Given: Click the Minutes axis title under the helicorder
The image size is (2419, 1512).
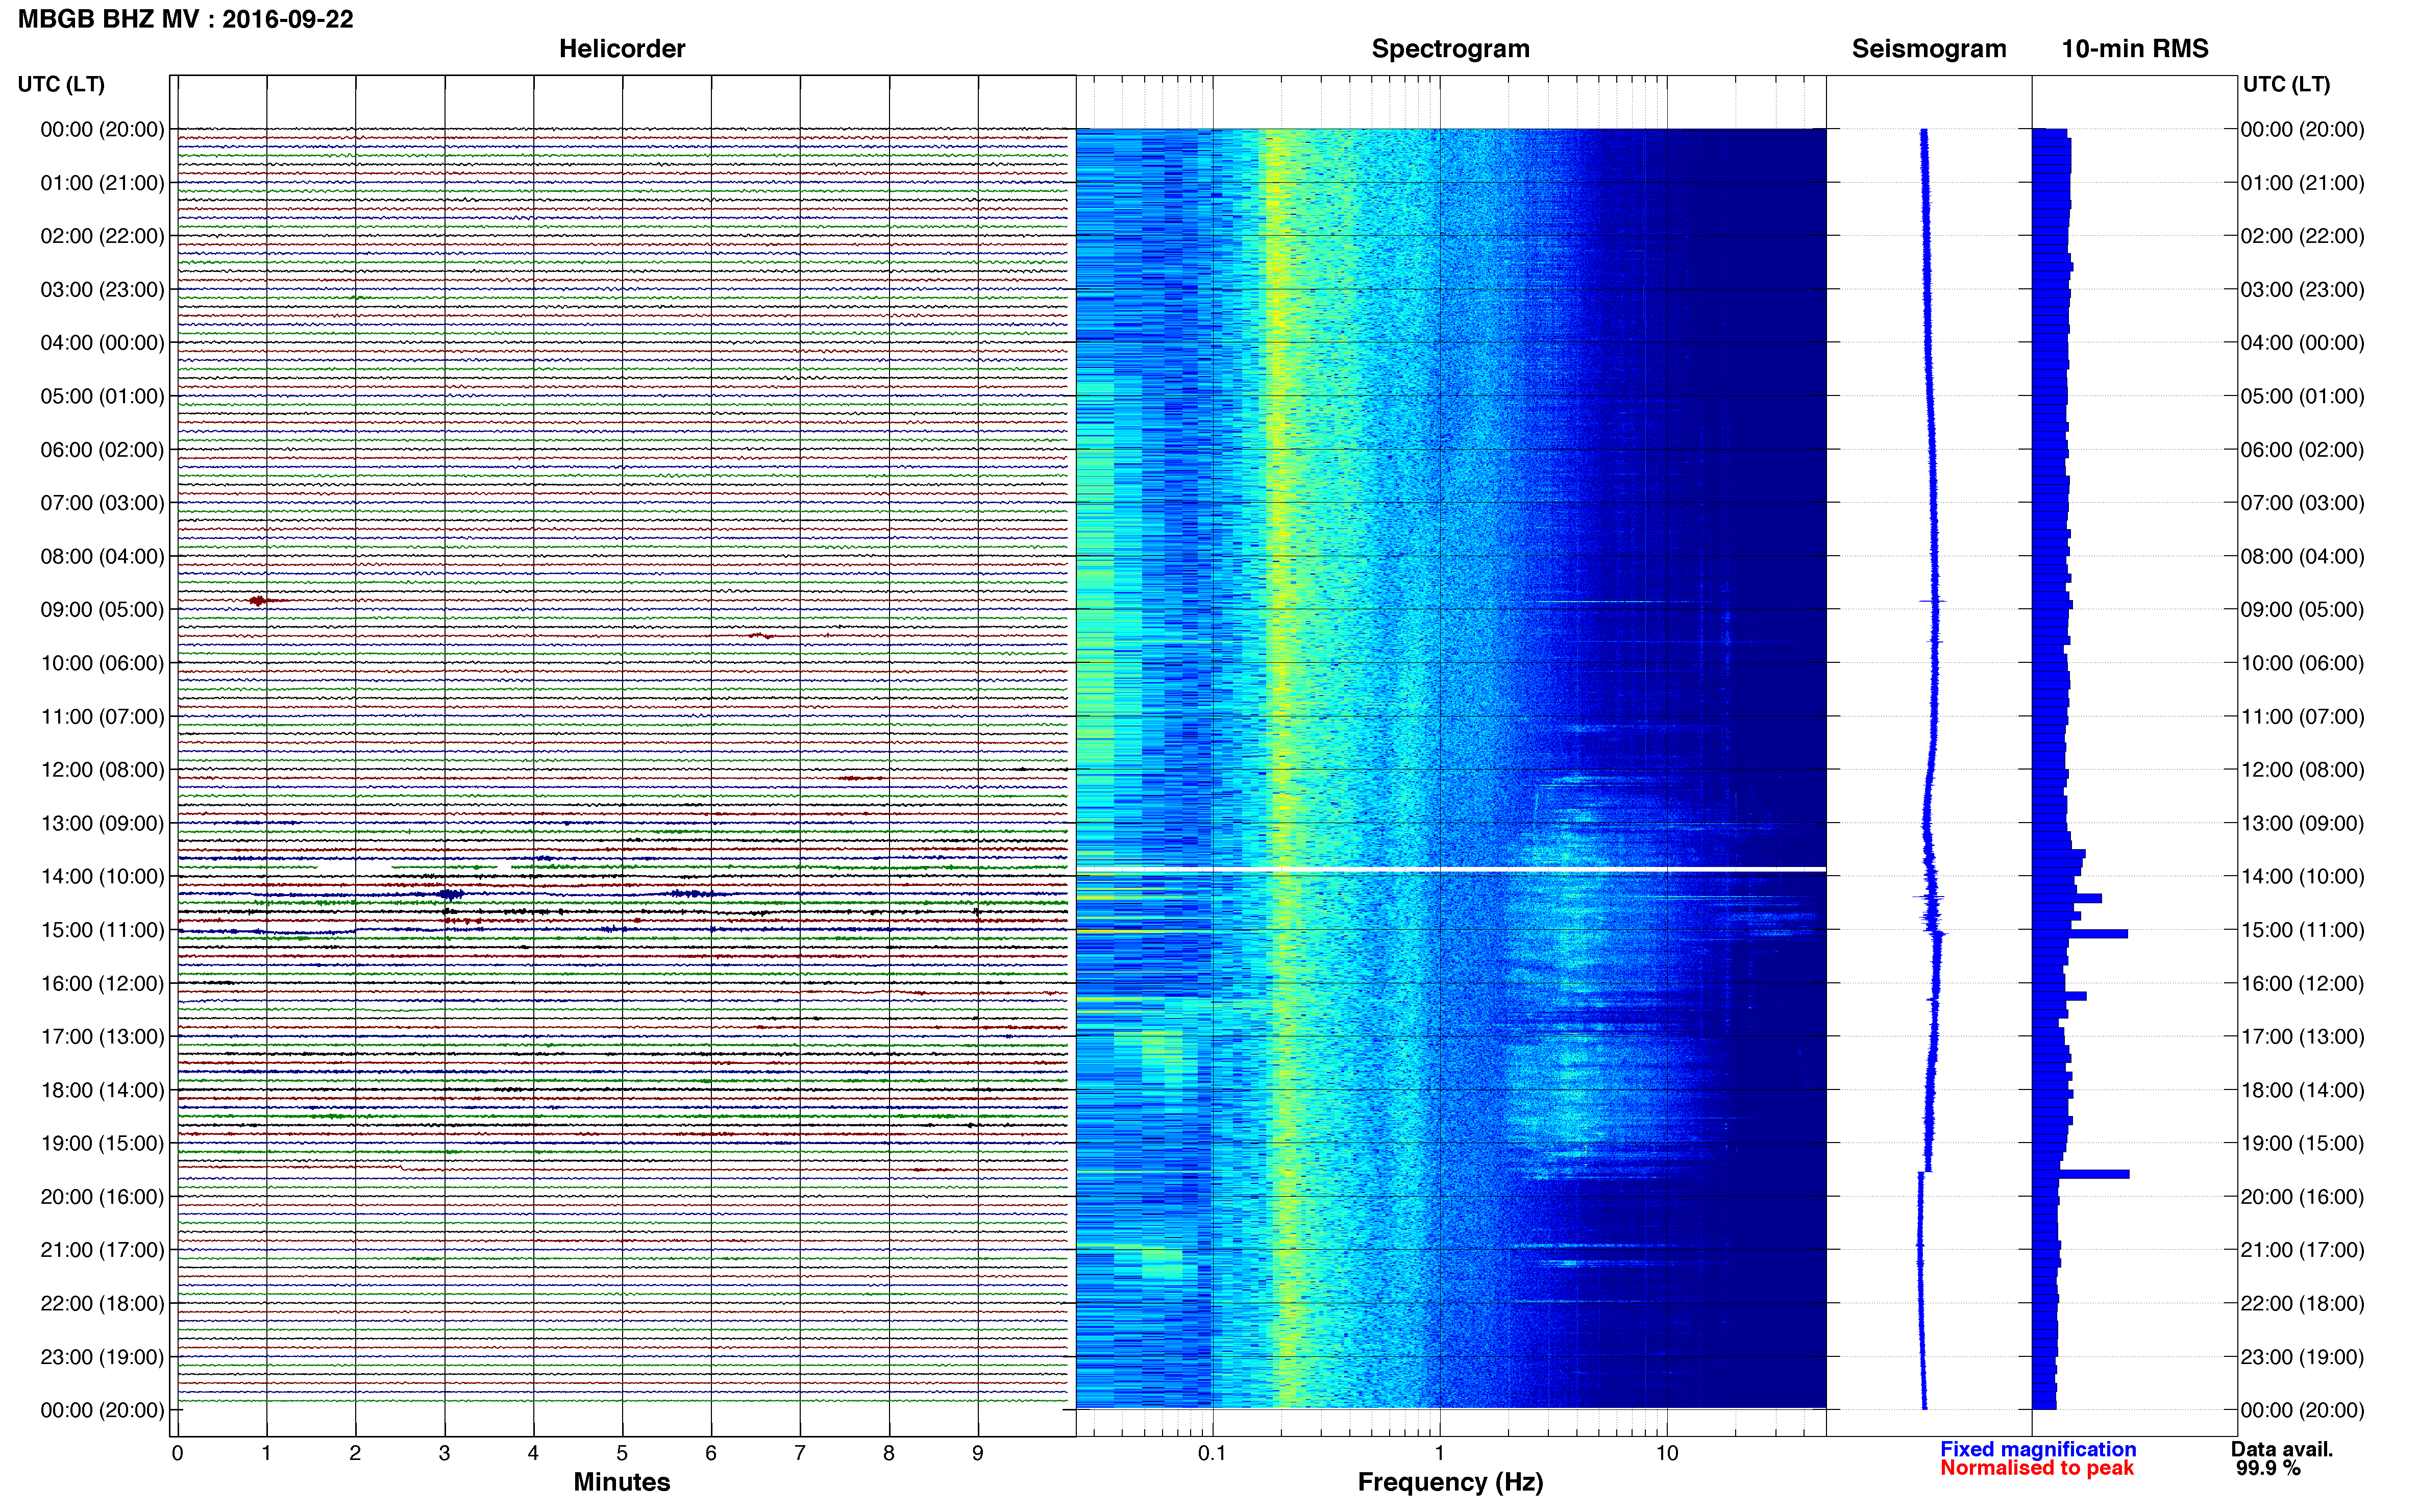Looking at the screenshot, I should point(622,1482).
